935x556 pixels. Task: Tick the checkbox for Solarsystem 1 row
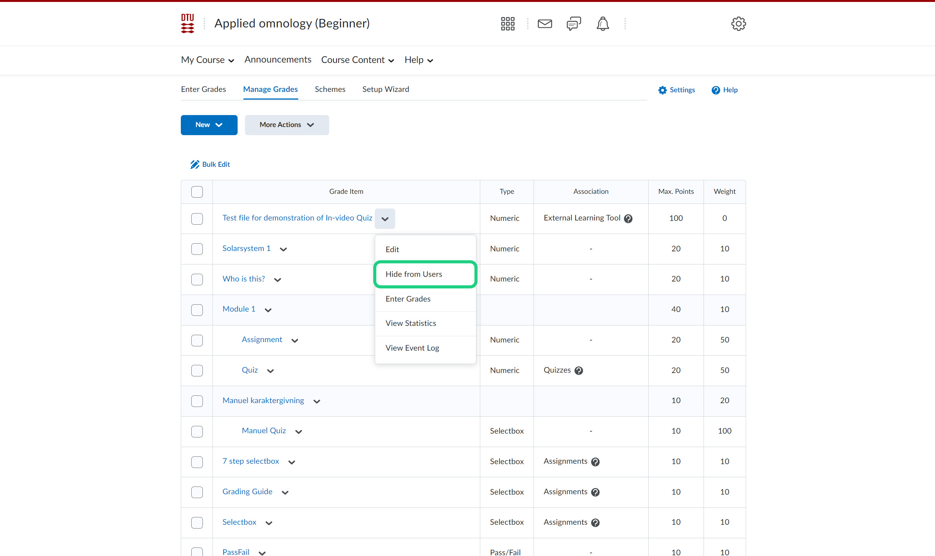197,249
